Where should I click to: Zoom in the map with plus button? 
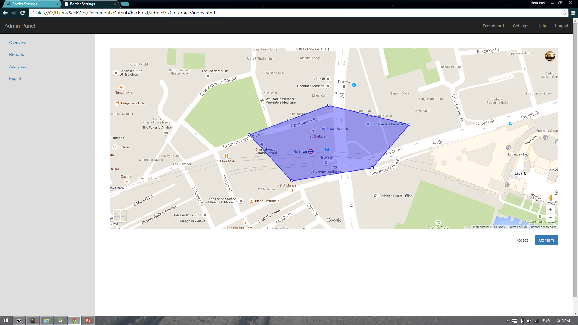pos(551,209)
